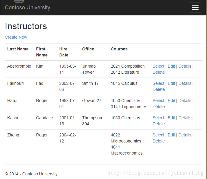Edit instructor Abercrombie
Screen dimensions: 207x179
click(171, 66)
